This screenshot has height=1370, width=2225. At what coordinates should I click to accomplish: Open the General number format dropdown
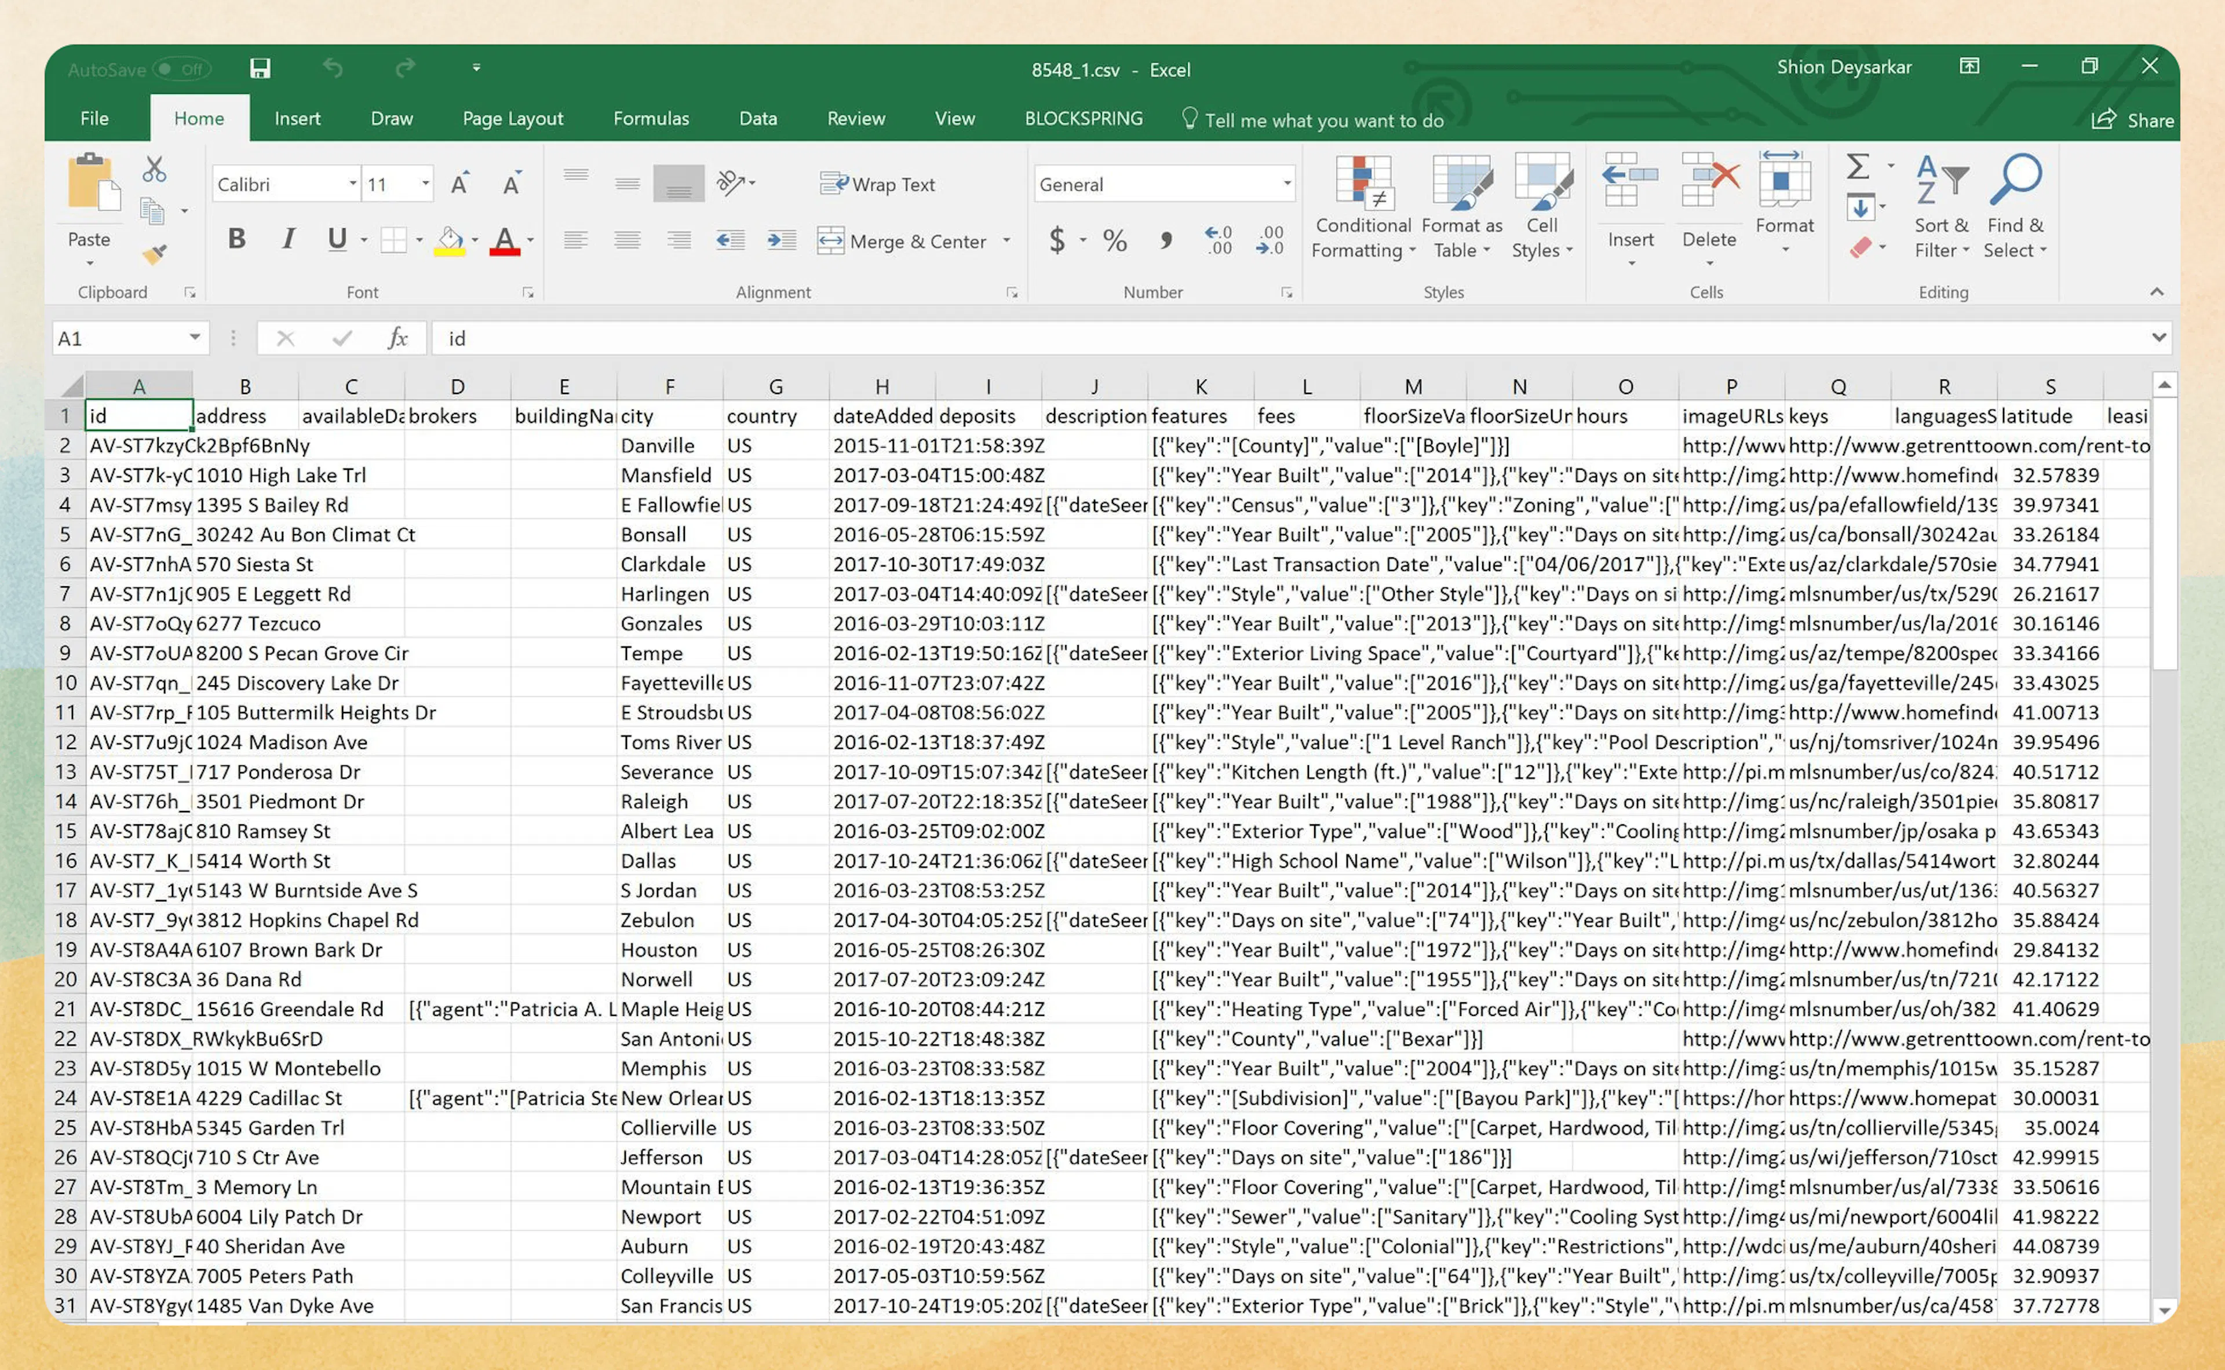pyautogui.click(x=1287, y=184)
